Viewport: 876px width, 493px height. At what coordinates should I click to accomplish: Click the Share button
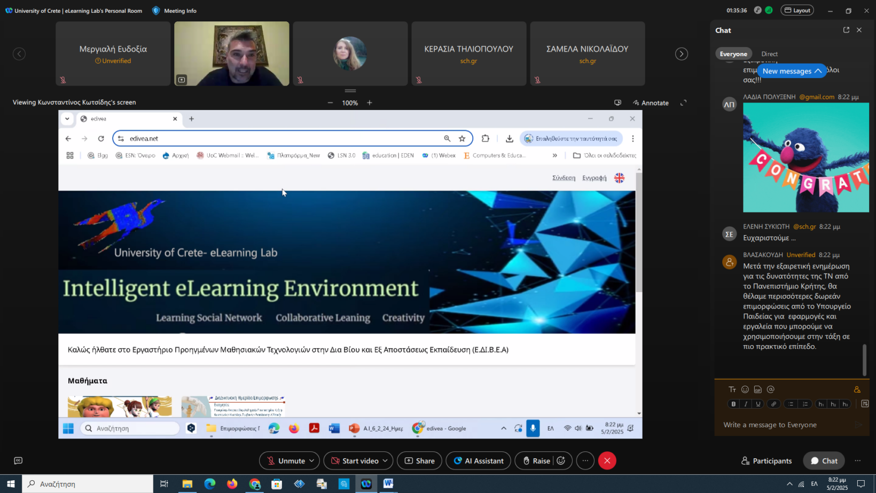(419, 460)
